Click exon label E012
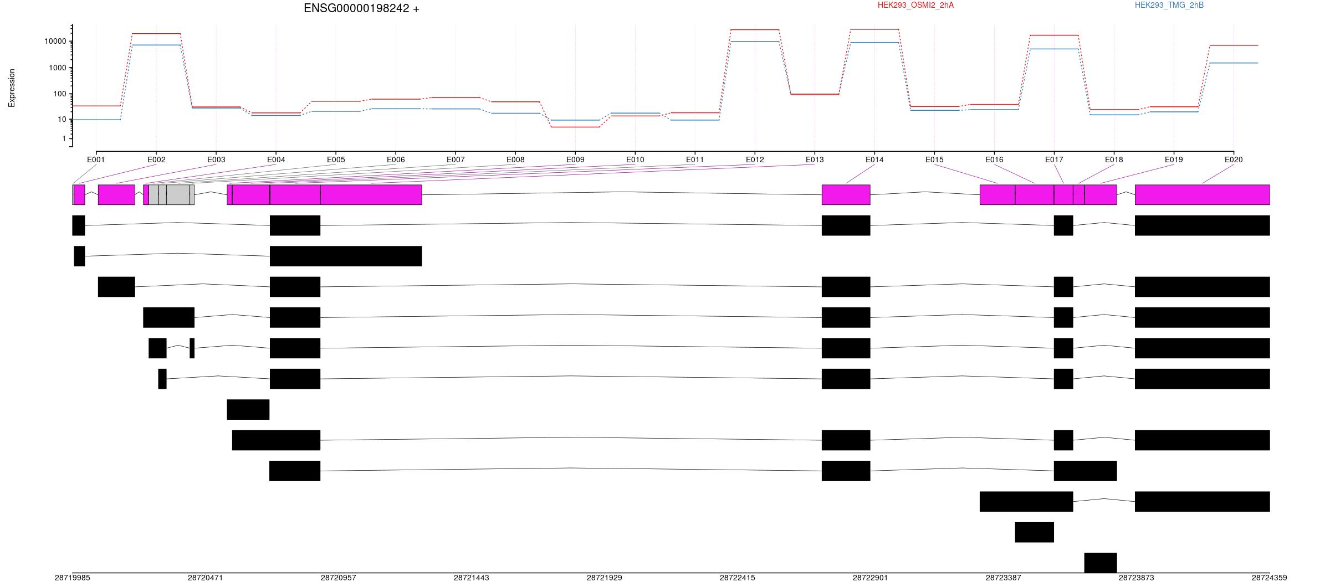The height and width of the screenshot is (587, 1330). pyautogui.click(x=755, y=159)
